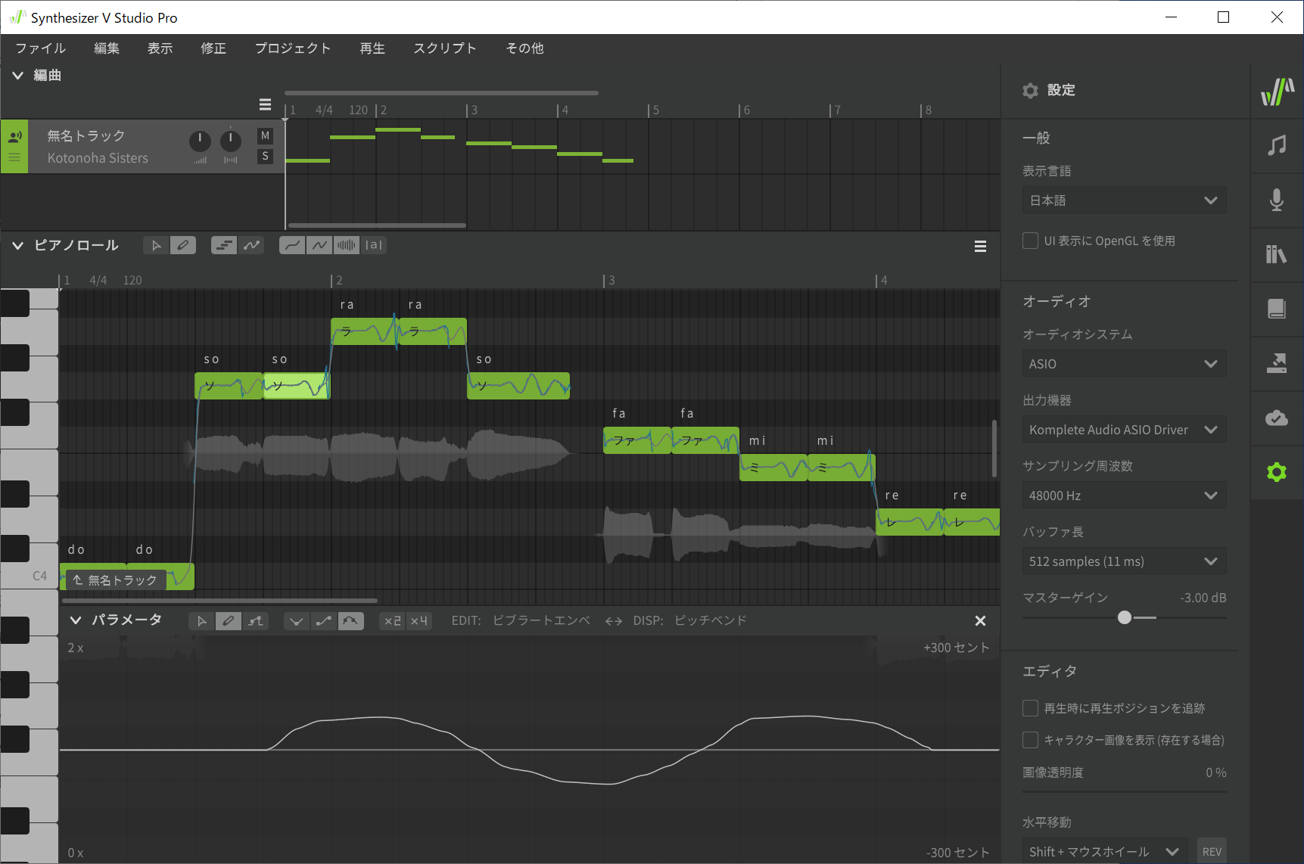Open the プロジェクト menu
The image size is (1304, 864).
293,48
